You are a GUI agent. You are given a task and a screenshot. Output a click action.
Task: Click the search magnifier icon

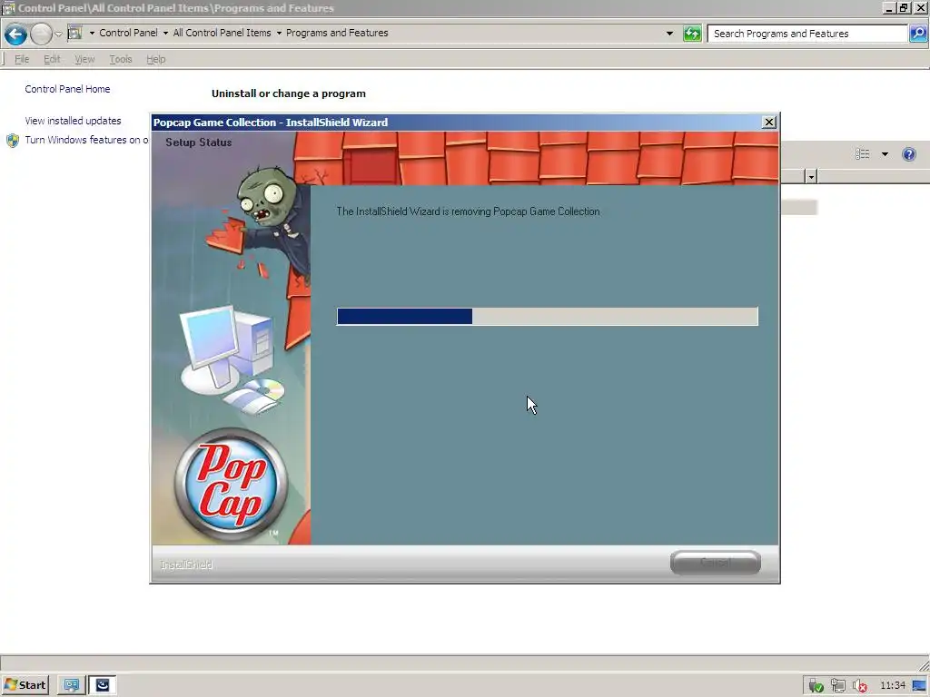tap(918, 34)
